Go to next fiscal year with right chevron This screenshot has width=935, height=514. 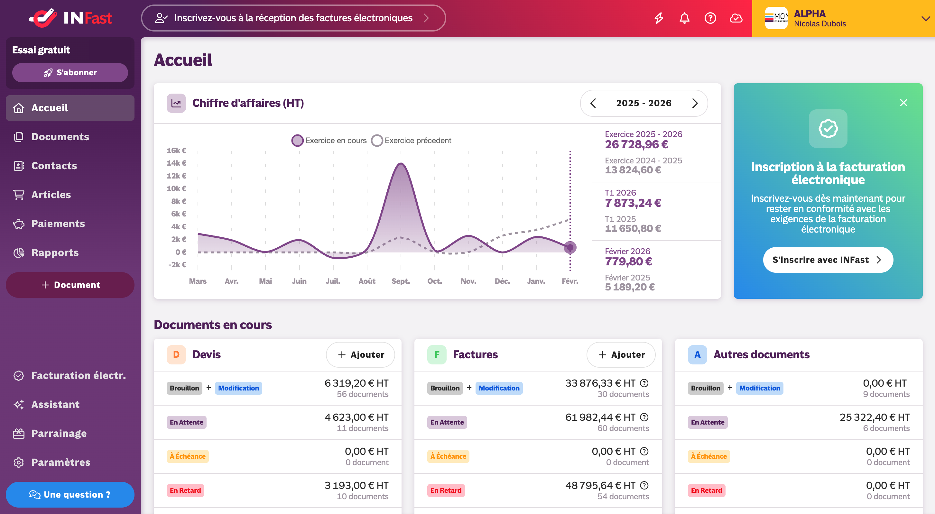[x=695, y=103]
